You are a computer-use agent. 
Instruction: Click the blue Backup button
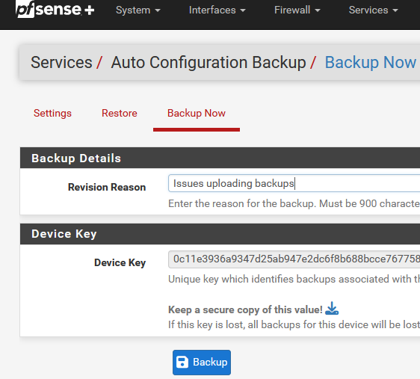pyautogui.click(x=202, y=362)
